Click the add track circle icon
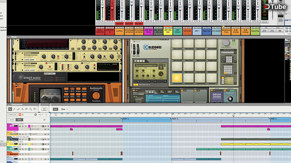Viewport: 291px width, 163px height. click(x=35, y=115)
